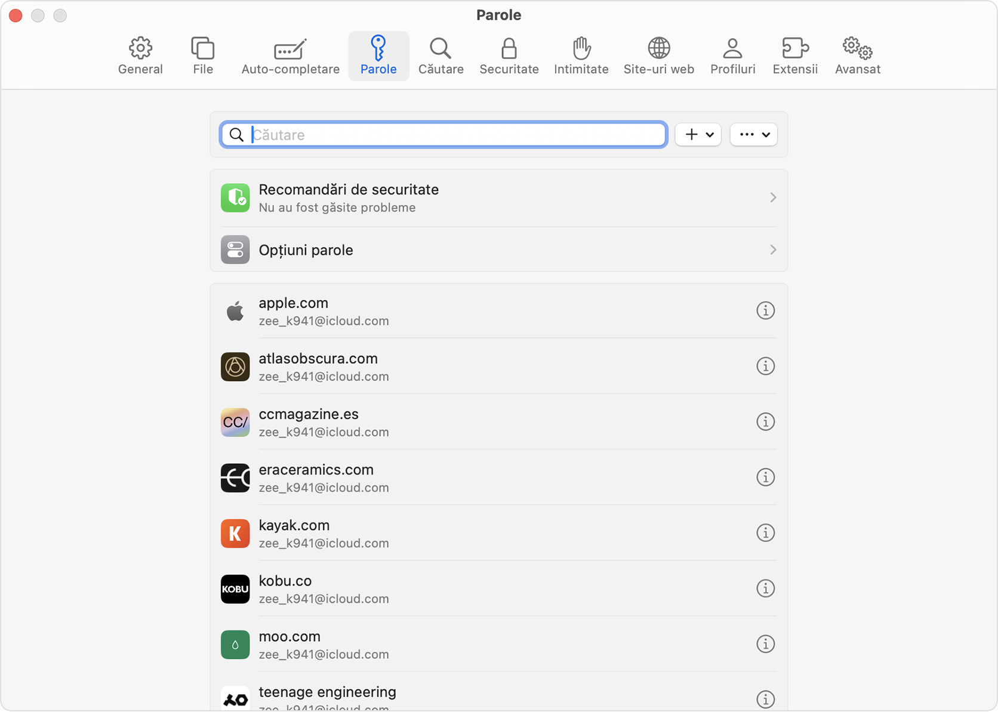
Task: Click the password search field
Action: [x=443, y=135]
